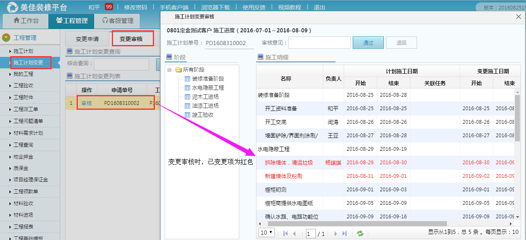Select the 竣工验收 stage in the tree
This screenshot has height=240, width=526.
[x=202, y=115]
